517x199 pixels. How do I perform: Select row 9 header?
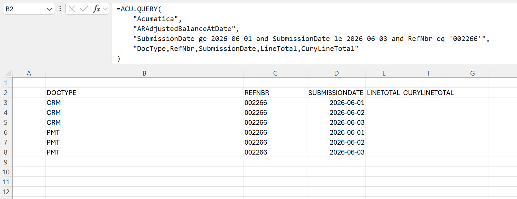pos(6,162)
